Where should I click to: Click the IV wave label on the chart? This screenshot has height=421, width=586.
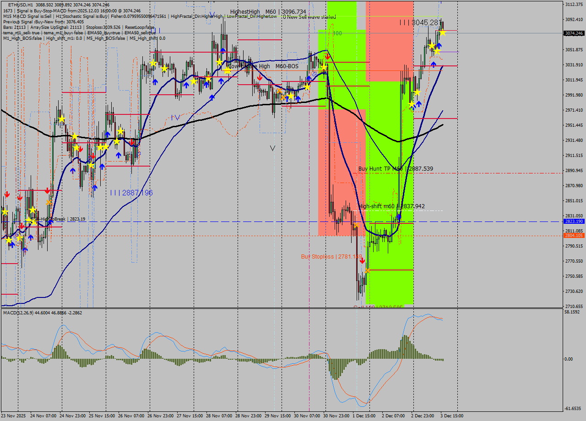coord(175,118)
